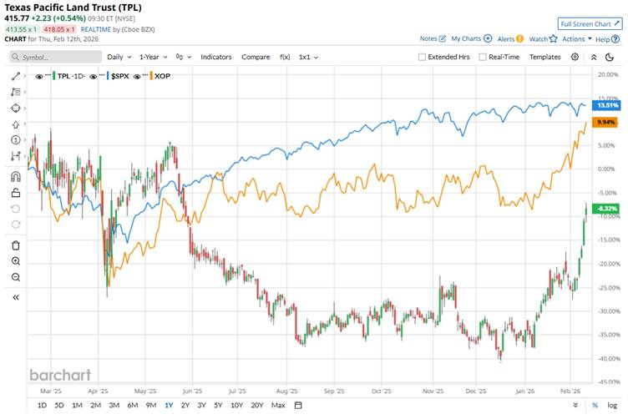628x419 pixels.
Task: Expand the Actions dropdown menu
Action: point(577,38)
